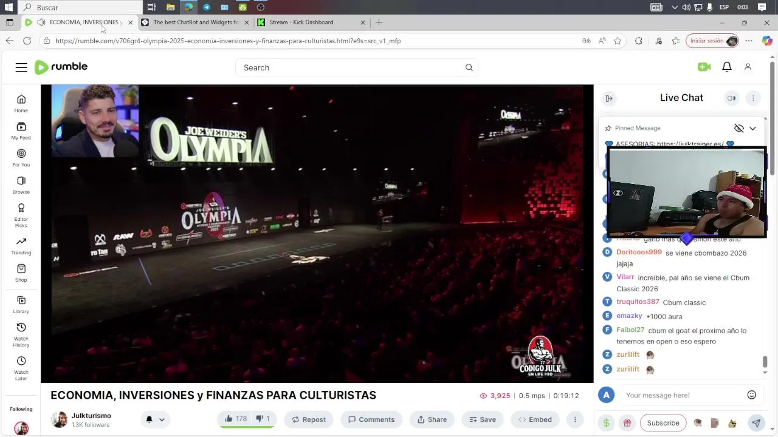Screen dimensions: 778x437
Task: Click the Repost button
Action: (x=309, y=419)
